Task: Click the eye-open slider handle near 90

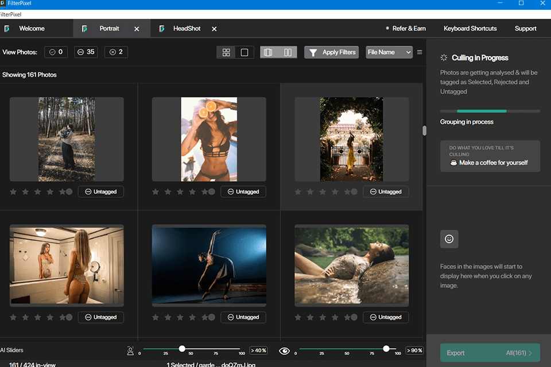Action: click(386, 349)
